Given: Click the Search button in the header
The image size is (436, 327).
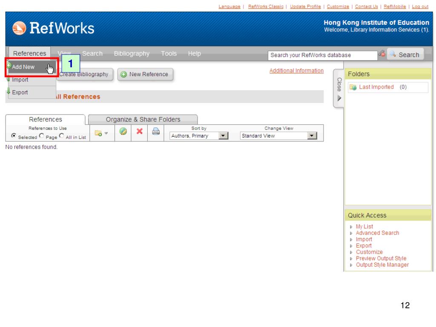Looking at the screenshot, I should click(405, 54).
